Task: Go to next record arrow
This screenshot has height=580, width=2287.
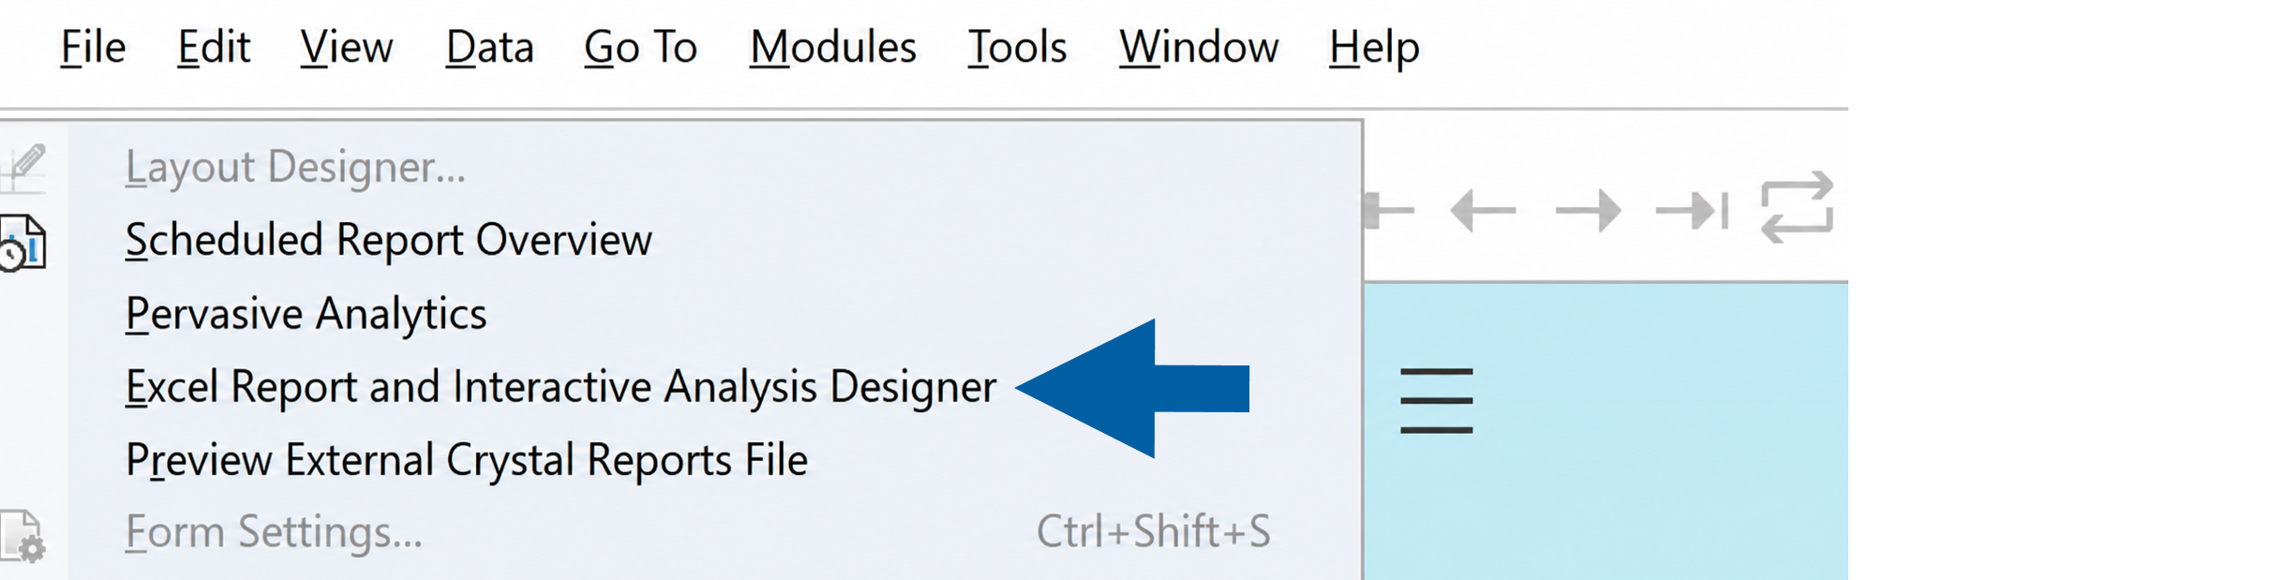Action: point(1588,210)
